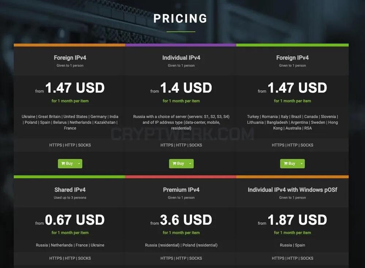The width and height of the screenshot is (365, 268).
Task: Click the purple bar above Individual IPv4
Action: 181,45
